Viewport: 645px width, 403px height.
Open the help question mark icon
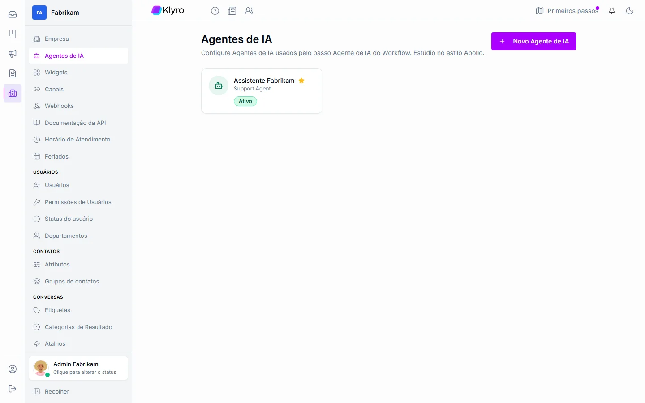coord(215,11)
